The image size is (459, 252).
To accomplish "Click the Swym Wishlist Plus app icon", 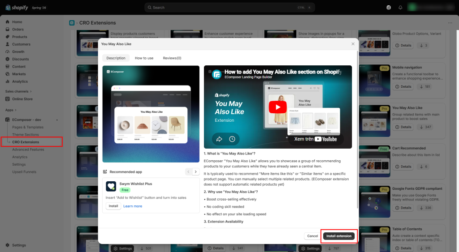I will coord(111,186).
